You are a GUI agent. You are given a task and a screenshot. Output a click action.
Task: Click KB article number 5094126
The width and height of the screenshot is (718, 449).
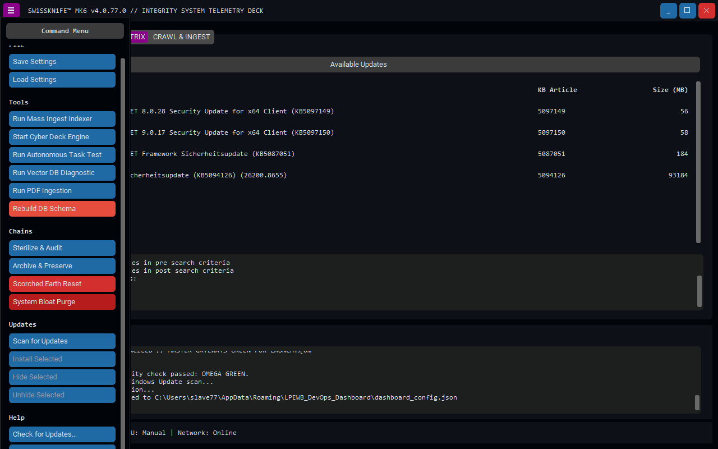coord(551,175)
